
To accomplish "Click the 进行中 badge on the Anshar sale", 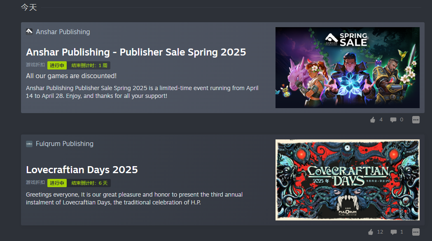I will (x=57, y=65).
